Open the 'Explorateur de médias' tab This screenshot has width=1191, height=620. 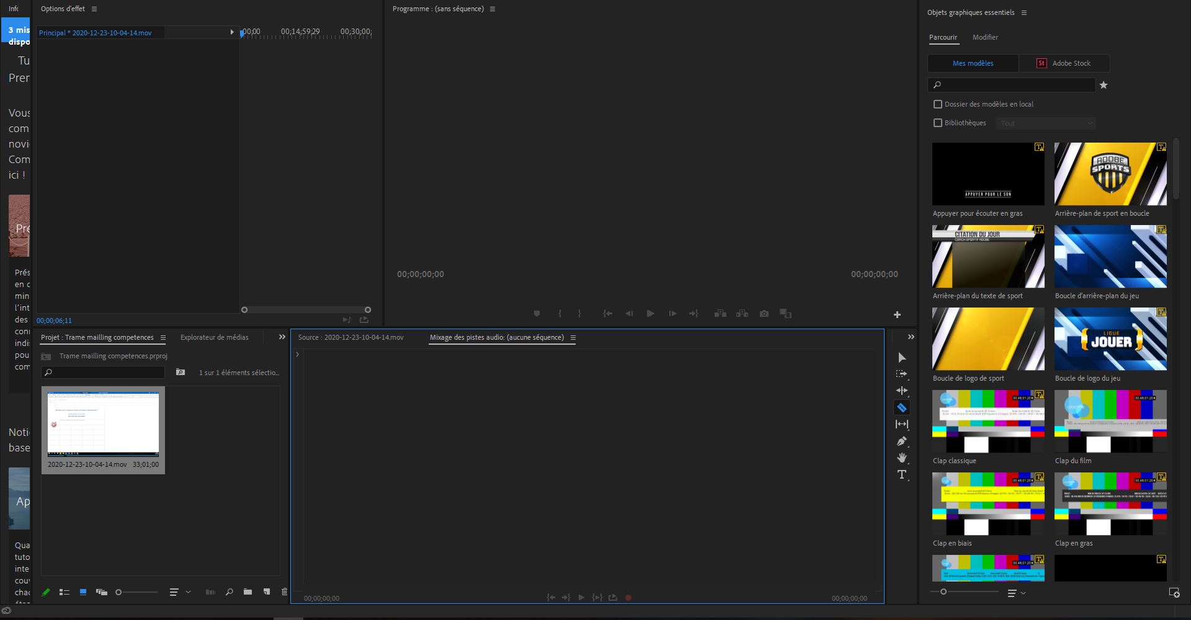[x=214, y=337]
